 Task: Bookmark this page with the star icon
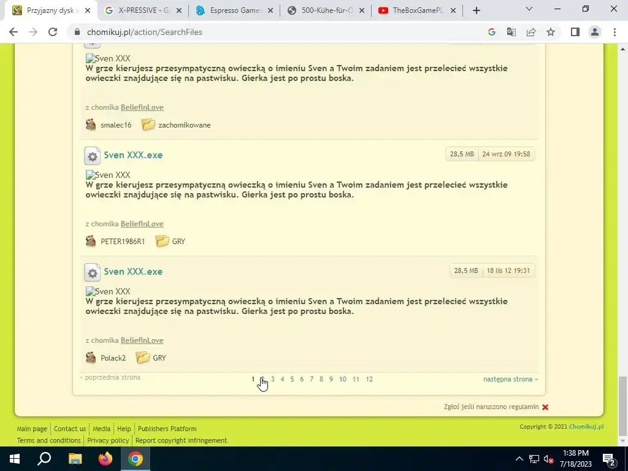coord(551,32)
